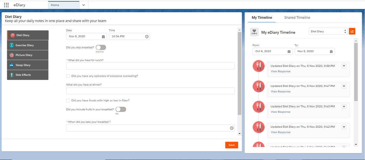Click the fork-and-knife icon of the 9:58 PM entry

tap(258, 66)
